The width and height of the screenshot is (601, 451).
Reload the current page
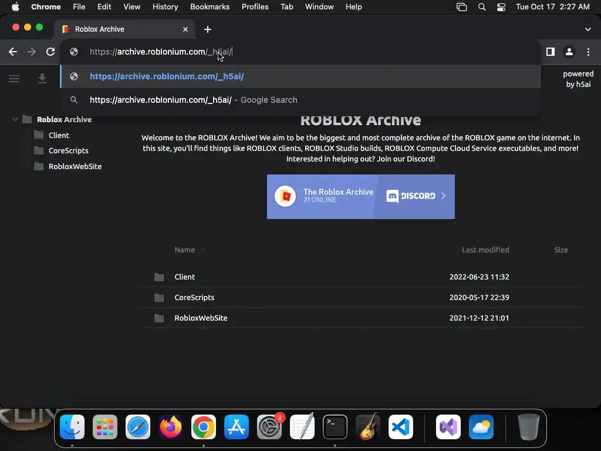(x=50, y=52)
